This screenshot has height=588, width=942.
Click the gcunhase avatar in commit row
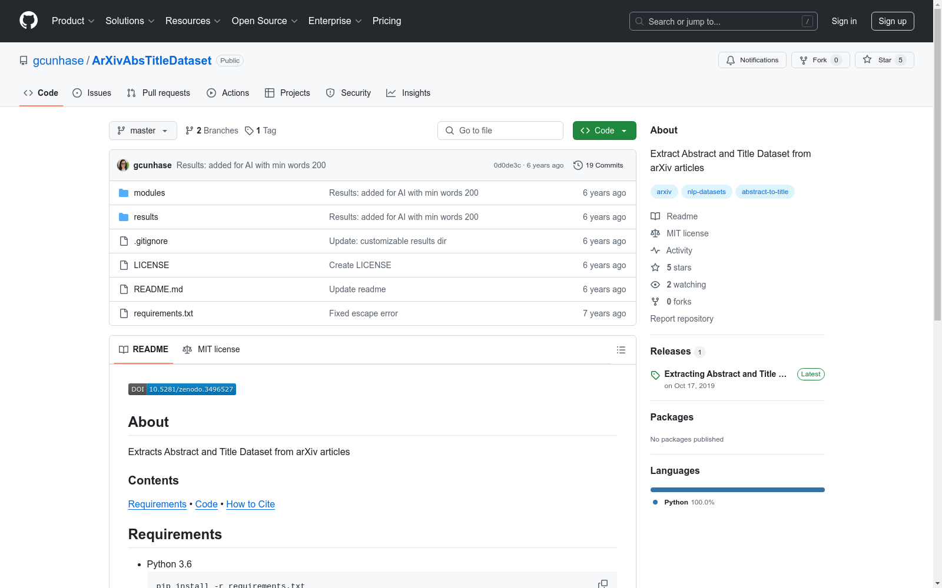pos(123,165)
